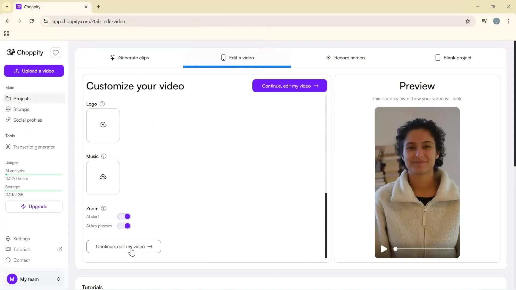Expand the My team account switcher
This screenshot has width=516, height=290.
[x=58, y=279]
